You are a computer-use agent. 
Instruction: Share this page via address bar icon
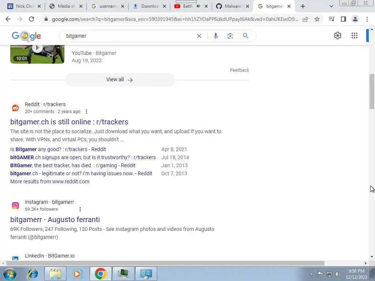(305, 19)
